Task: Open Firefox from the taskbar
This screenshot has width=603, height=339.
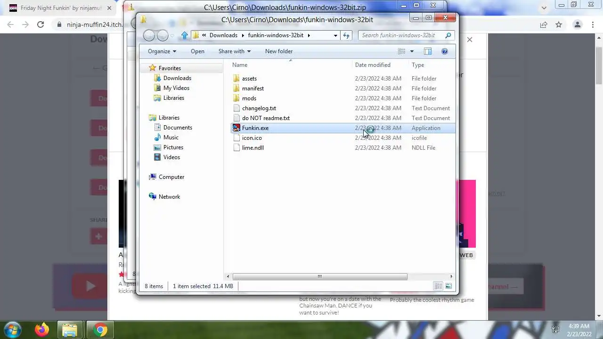Action: point(41,330)
